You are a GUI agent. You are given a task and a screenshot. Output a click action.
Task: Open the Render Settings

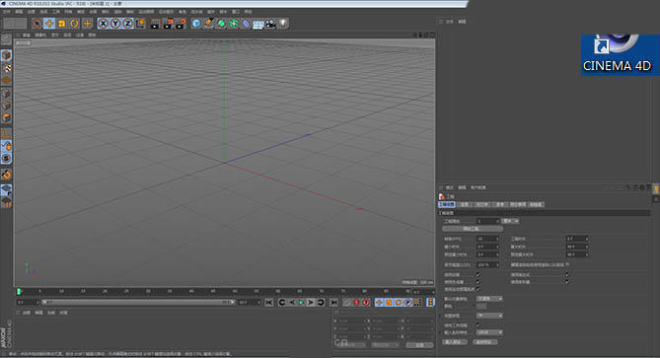point(181,24)
